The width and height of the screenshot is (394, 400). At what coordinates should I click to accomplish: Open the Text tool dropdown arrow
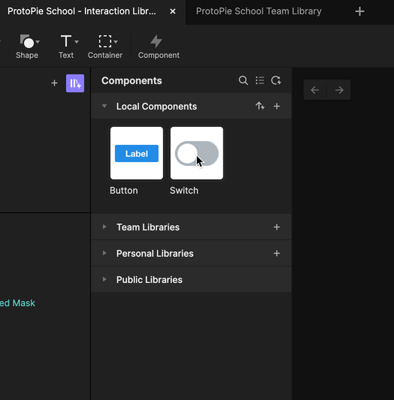77,41
